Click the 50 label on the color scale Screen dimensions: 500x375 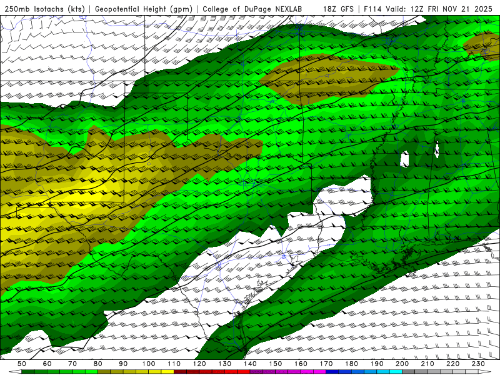(22, 364)
